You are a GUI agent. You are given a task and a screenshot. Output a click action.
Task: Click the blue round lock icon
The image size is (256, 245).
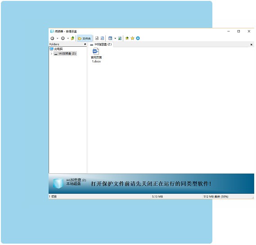point(138,38)
